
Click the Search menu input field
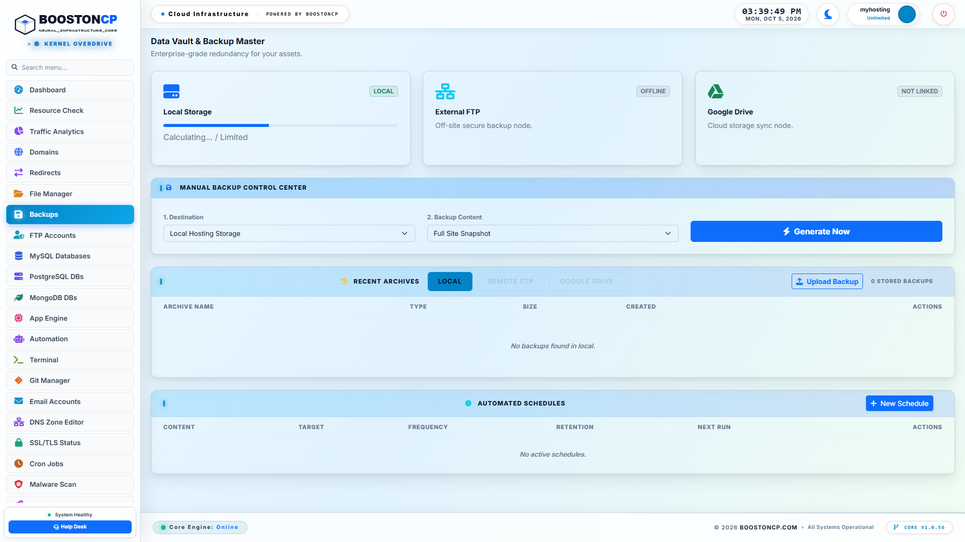click(x=70, y=67)
